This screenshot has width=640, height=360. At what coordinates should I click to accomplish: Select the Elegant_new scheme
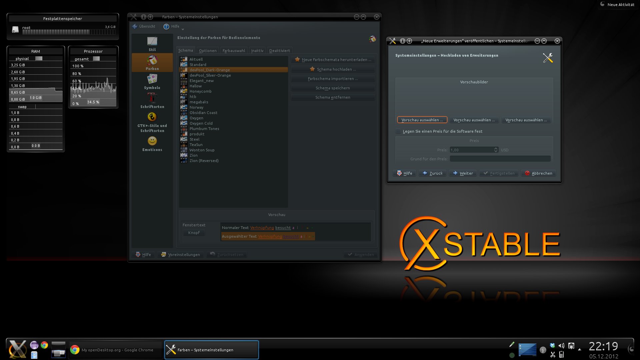pos(233,81)
